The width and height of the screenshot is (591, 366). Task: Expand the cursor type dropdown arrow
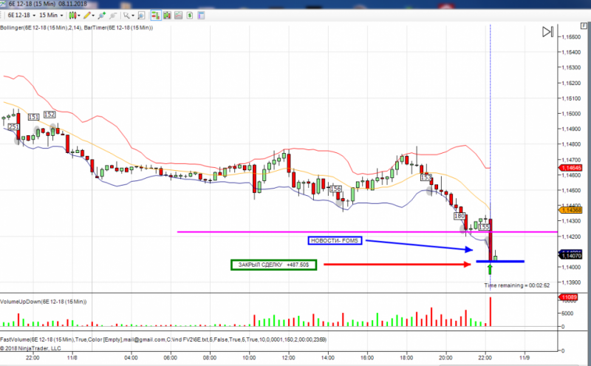133,16
